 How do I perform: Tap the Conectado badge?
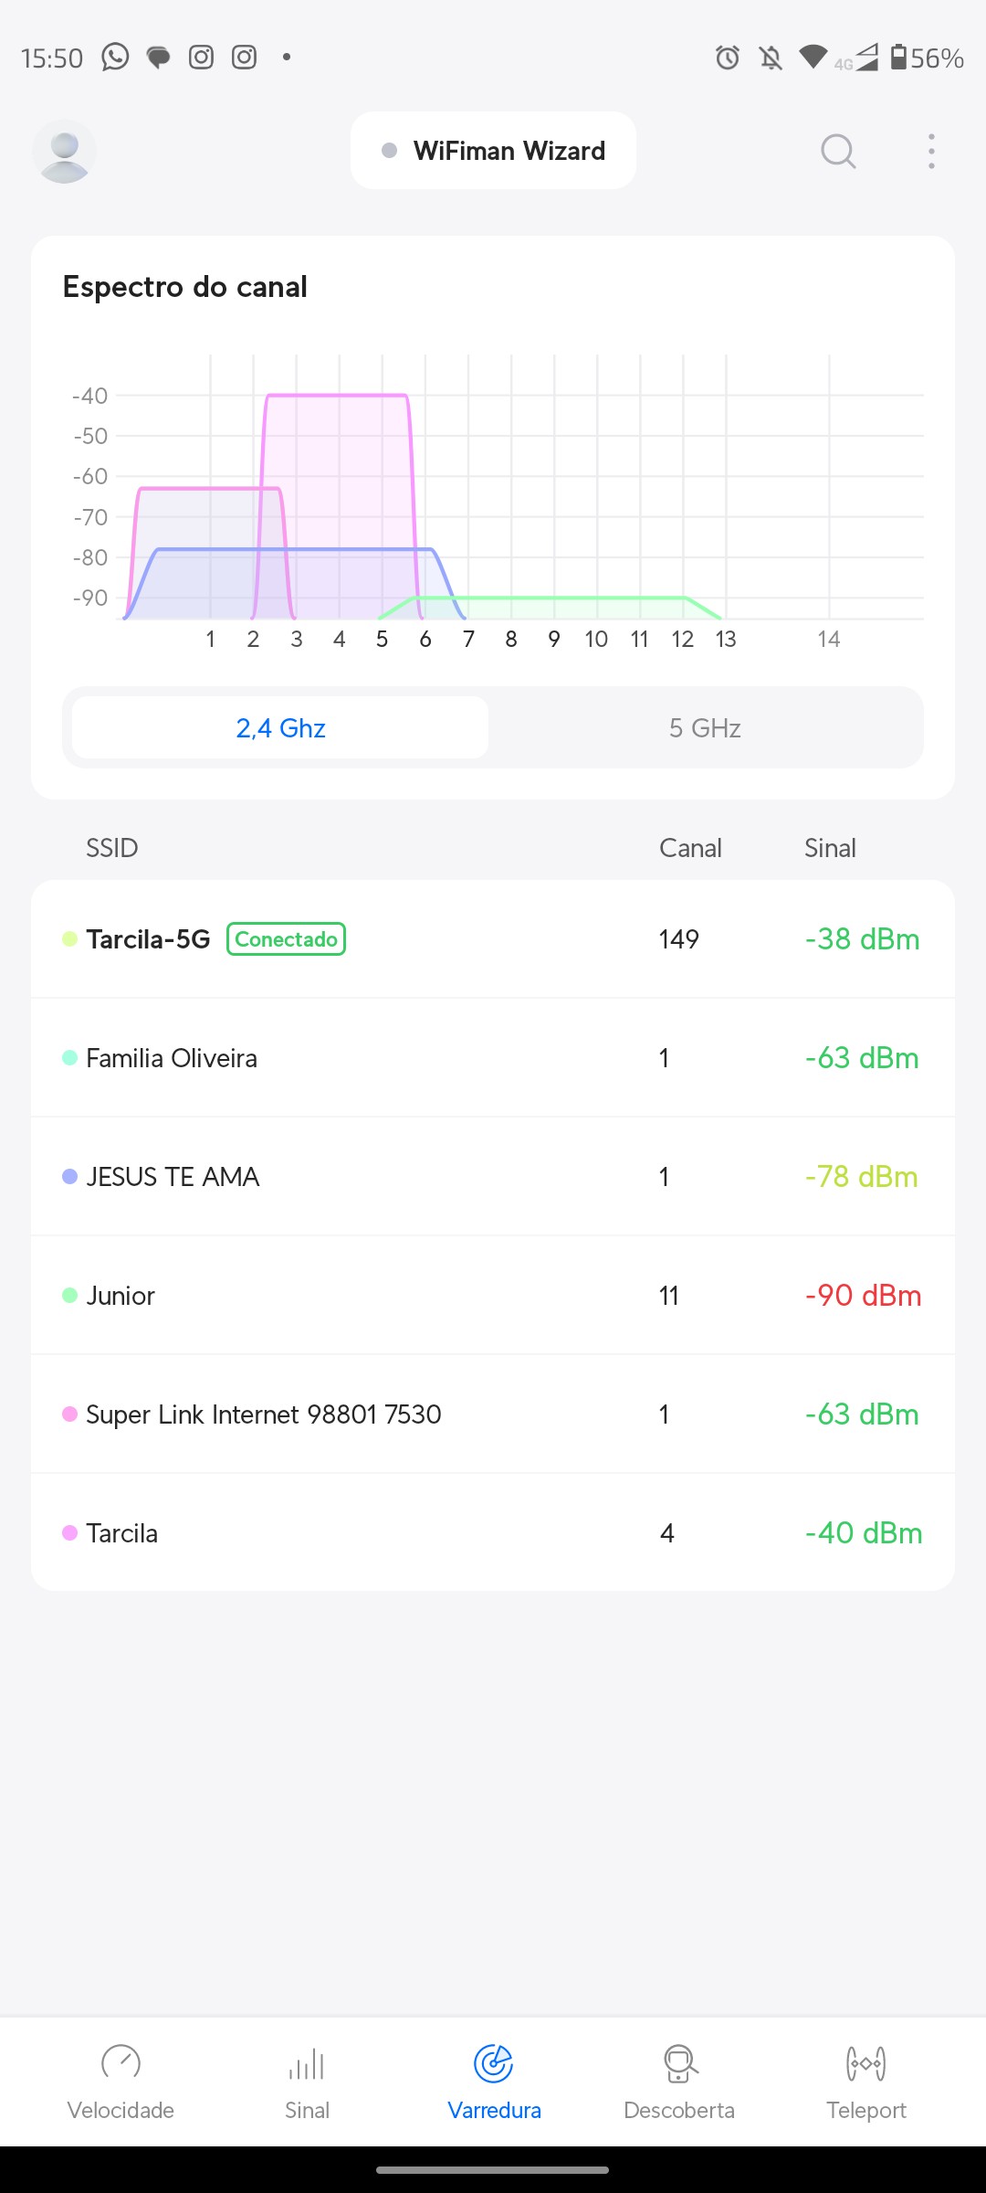(286, 939)
